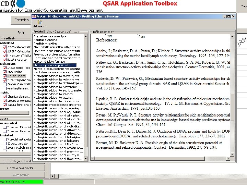247x185 pixels.
Task: Select 'Michael-type nucleophilic ring opening'
Action: (57, 69)
